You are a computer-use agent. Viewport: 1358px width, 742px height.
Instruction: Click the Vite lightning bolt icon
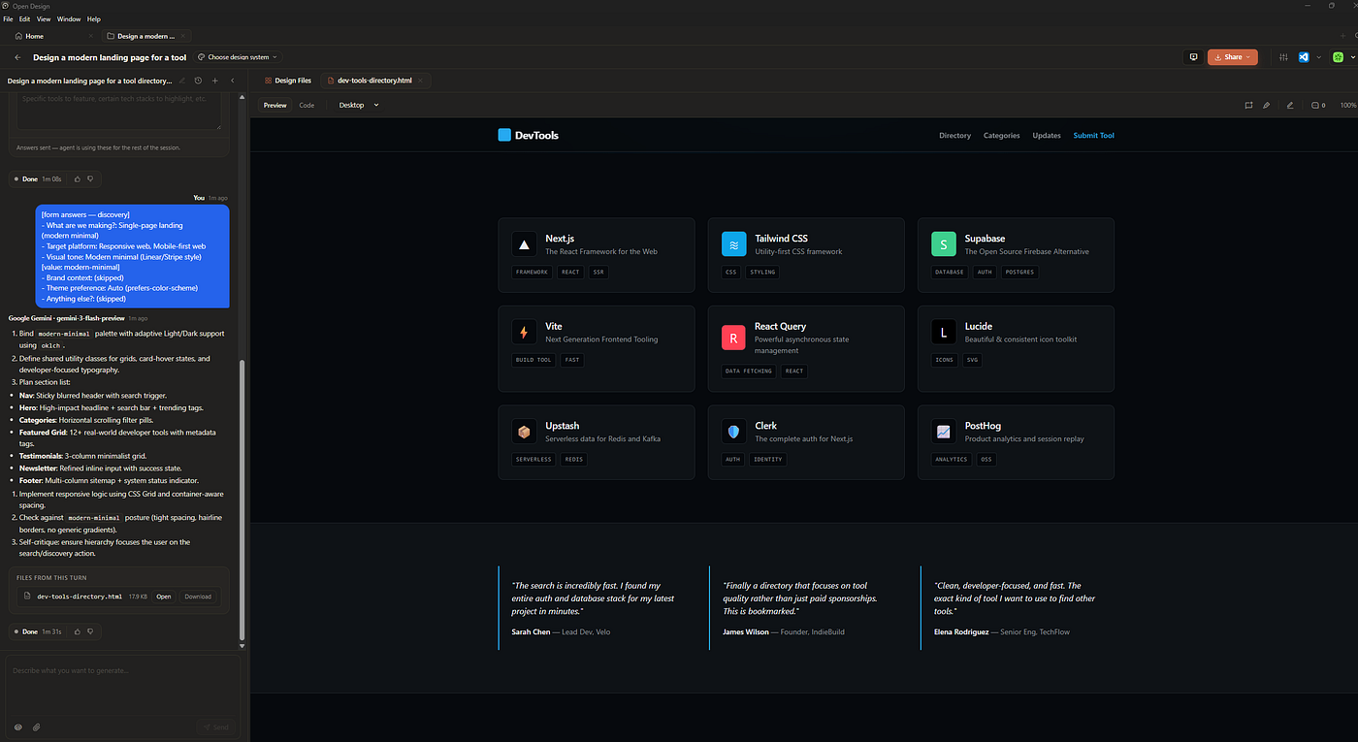524,332
